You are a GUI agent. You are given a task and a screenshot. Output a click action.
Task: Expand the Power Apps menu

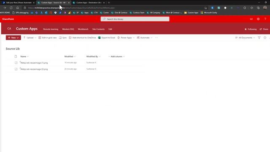pos(126,38)
